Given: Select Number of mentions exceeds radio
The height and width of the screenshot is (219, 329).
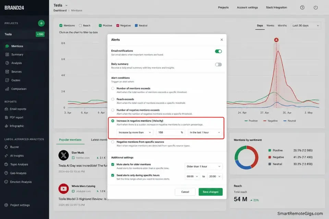Looking at the screenshot, I should click(x=113, y=88).
